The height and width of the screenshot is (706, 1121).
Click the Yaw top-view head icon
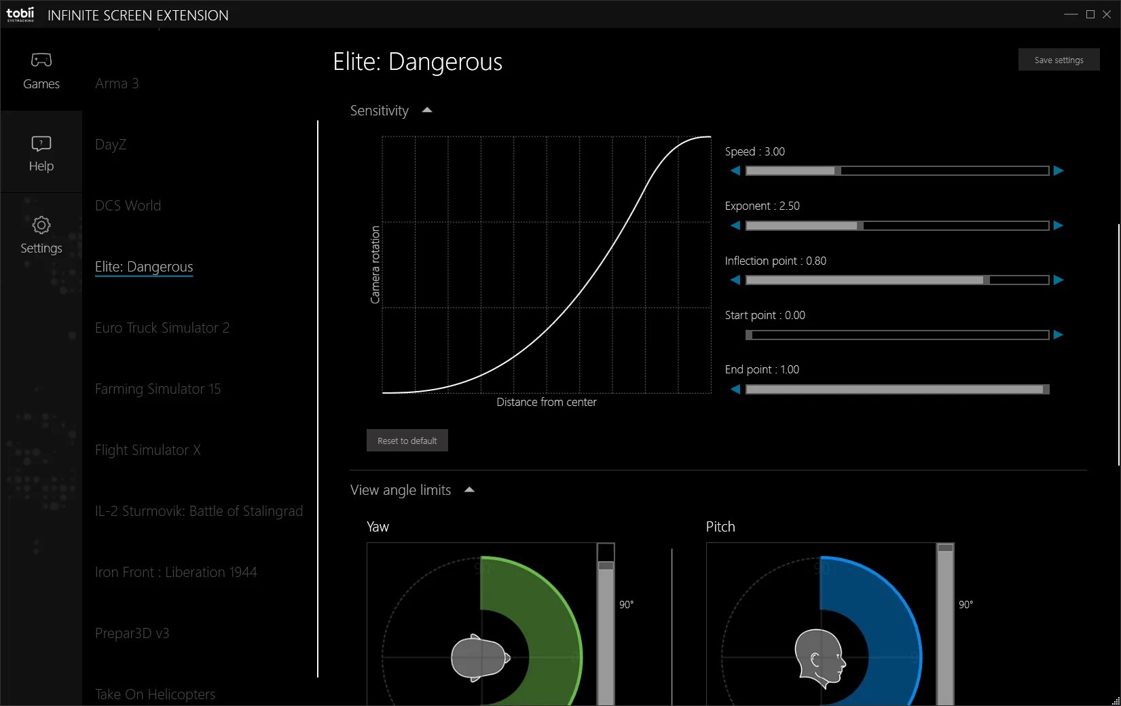pos(480,657)
